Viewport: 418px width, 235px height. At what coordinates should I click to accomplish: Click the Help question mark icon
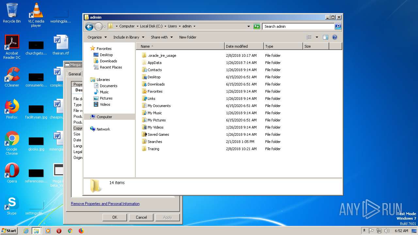[335, 37]
